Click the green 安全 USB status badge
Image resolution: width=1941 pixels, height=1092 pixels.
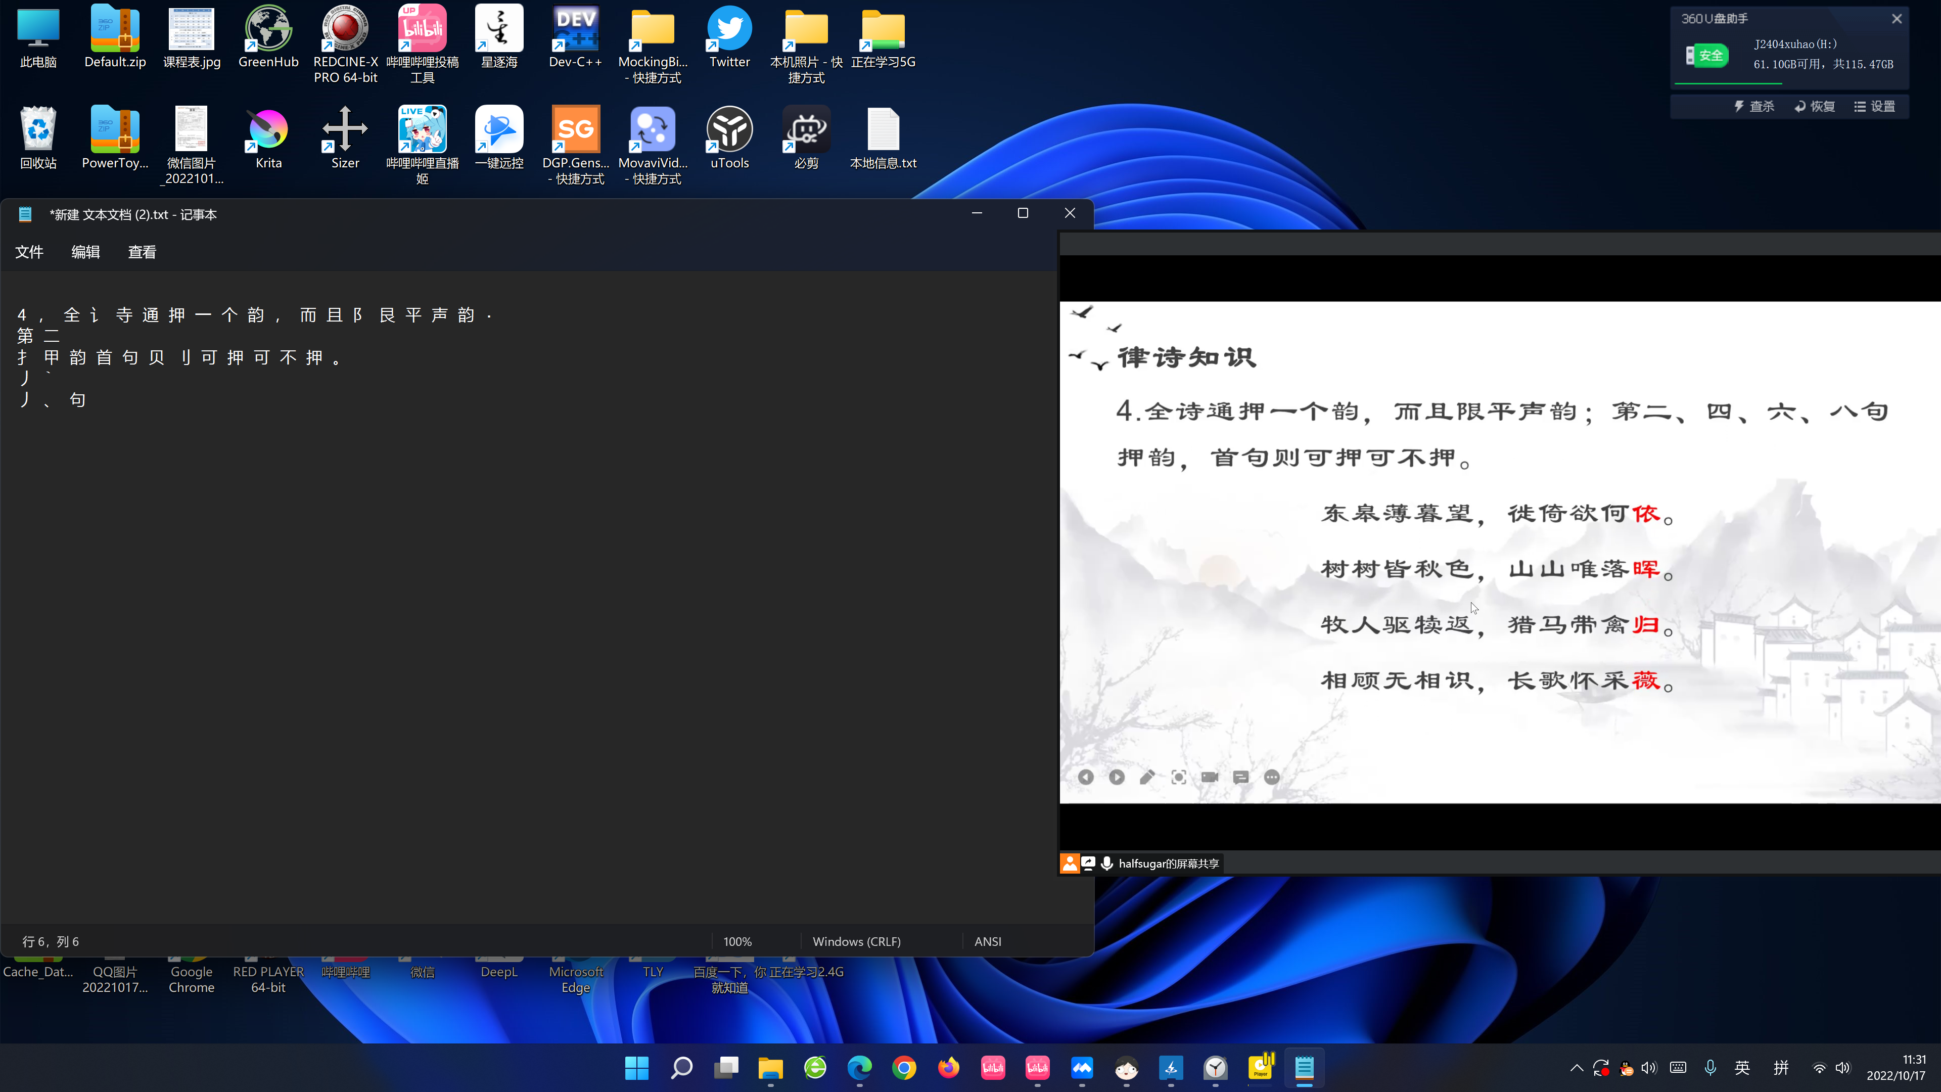[1706, 55]
